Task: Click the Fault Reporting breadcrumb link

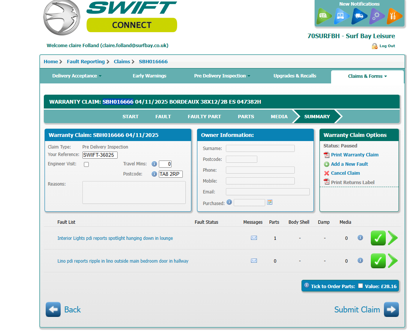Action: click(85, 61)
